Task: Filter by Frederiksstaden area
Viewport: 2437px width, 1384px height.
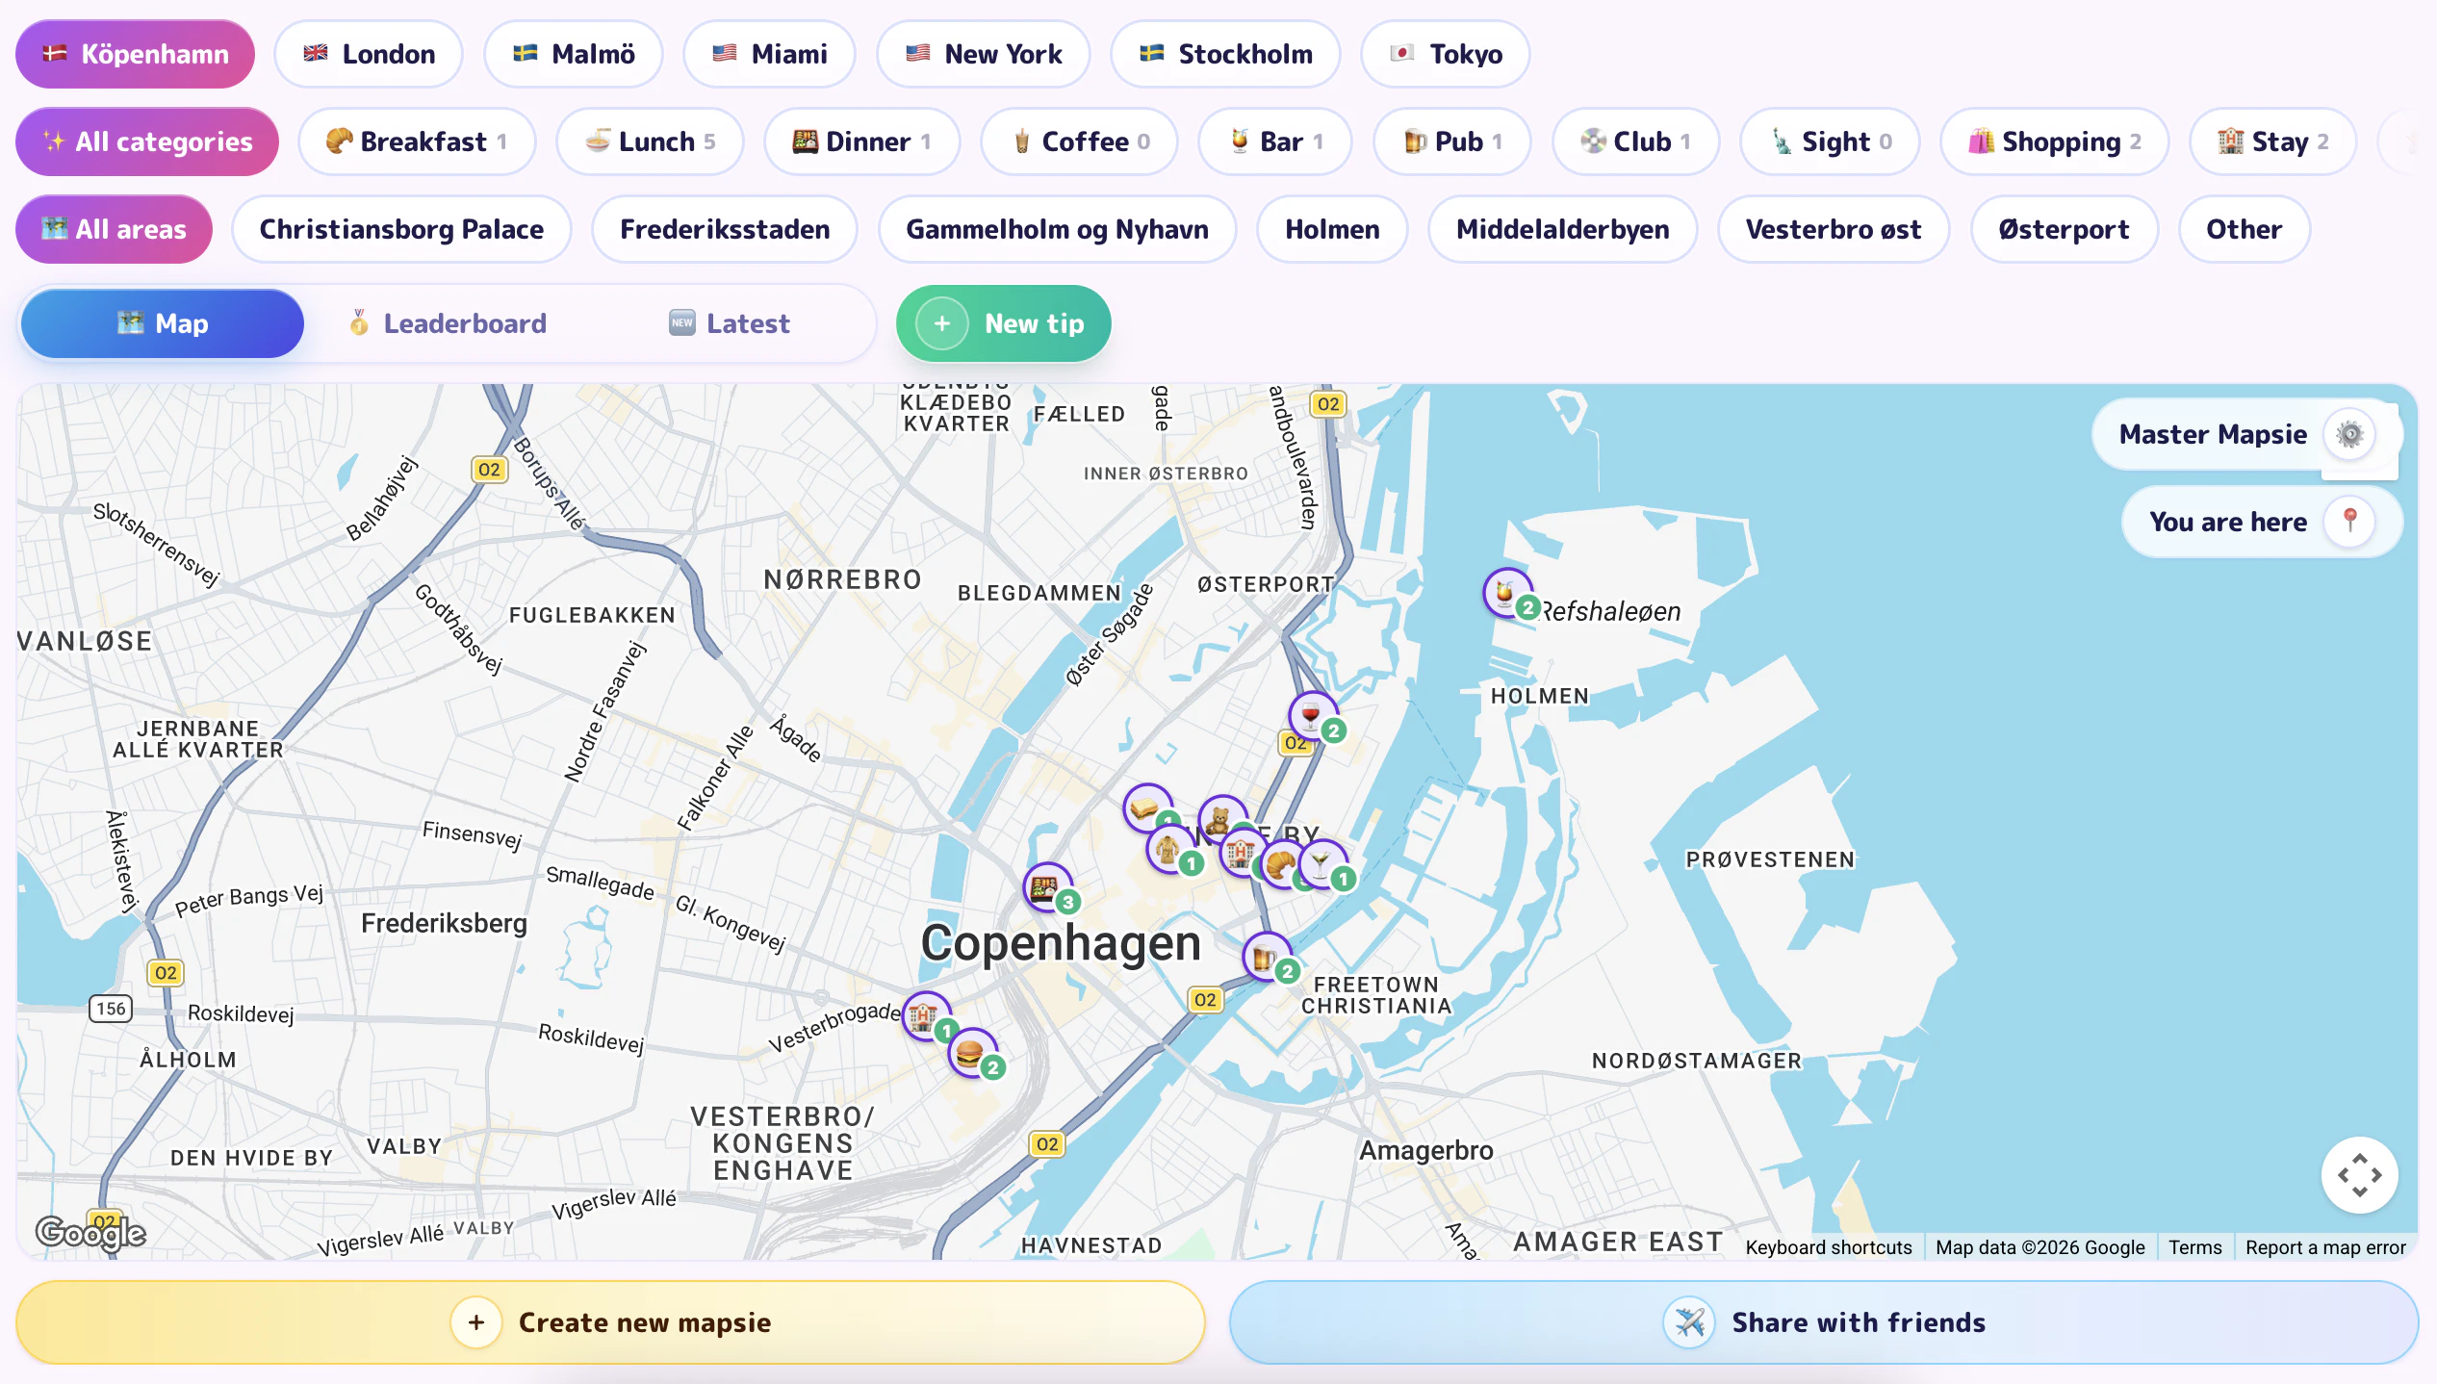Action: (x=725, y=229)
